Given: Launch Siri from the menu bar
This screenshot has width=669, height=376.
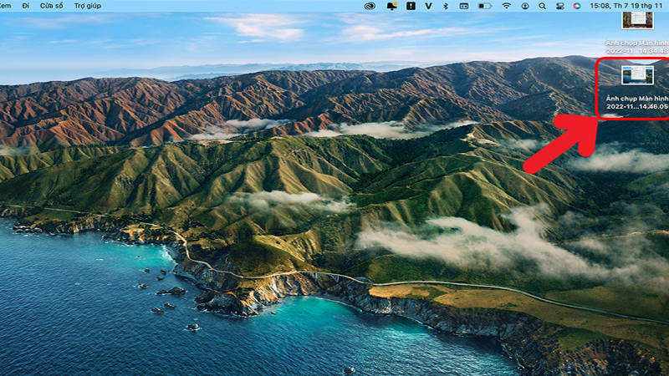Looking at the screenshot, I should 577,6.
